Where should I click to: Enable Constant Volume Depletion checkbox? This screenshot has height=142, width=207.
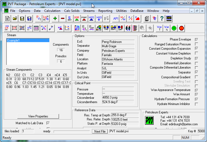click(x=196, y=53)
